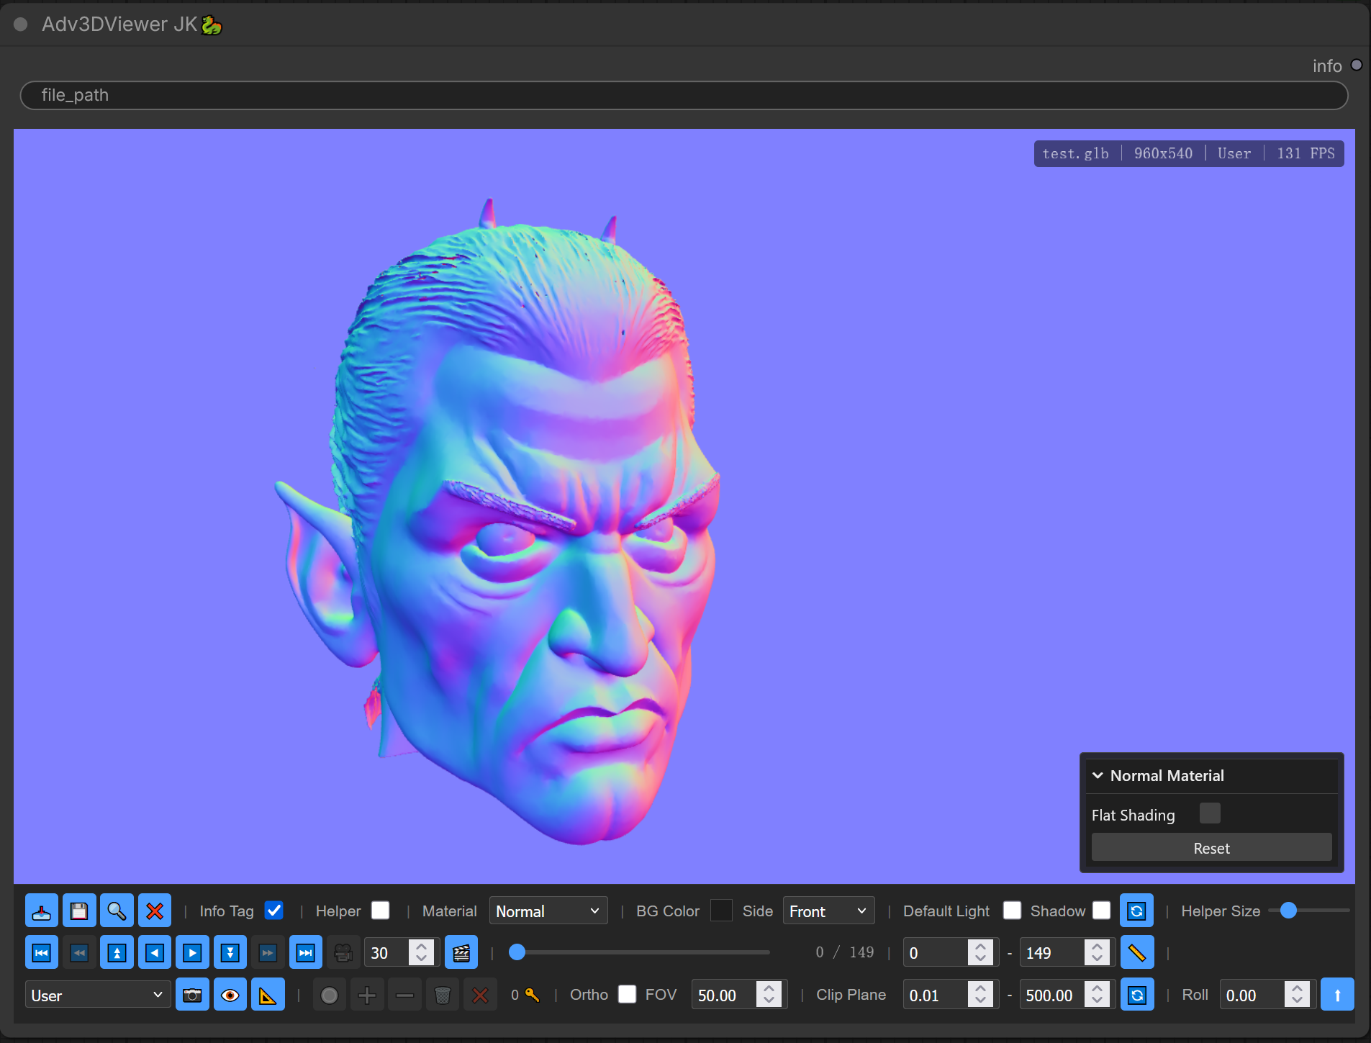The image size is (1371, 1043).
Task: Jump to the last frame
Action: click(305, 953)
